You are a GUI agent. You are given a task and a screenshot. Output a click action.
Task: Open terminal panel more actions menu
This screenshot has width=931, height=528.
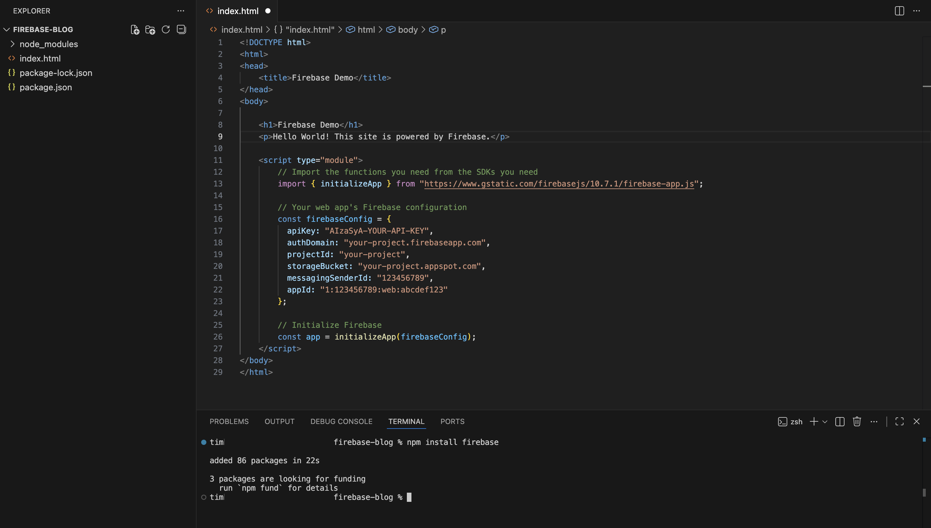click(874, 421)
